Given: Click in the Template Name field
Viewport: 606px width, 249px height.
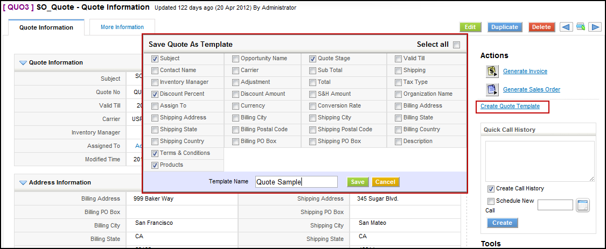Looking at the screenshot, I should tap(296, 182).
